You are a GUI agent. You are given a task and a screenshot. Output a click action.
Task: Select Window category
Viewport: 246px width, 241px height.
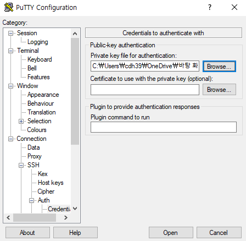(x=27, y=86)
